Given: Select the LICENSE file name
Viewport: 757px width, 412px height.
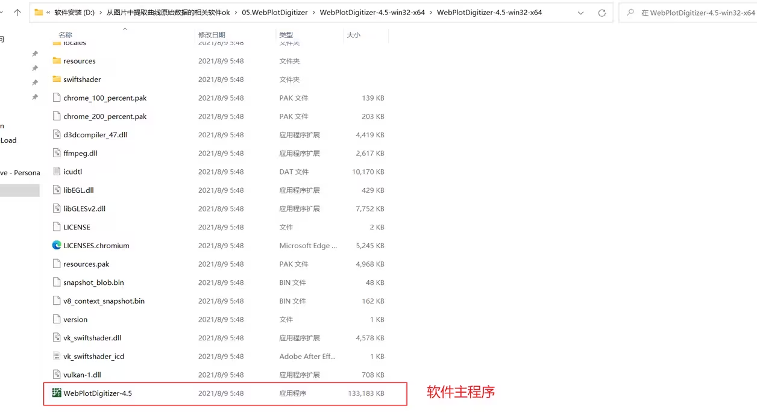Looking at the screenshot, I should point(77,227).
